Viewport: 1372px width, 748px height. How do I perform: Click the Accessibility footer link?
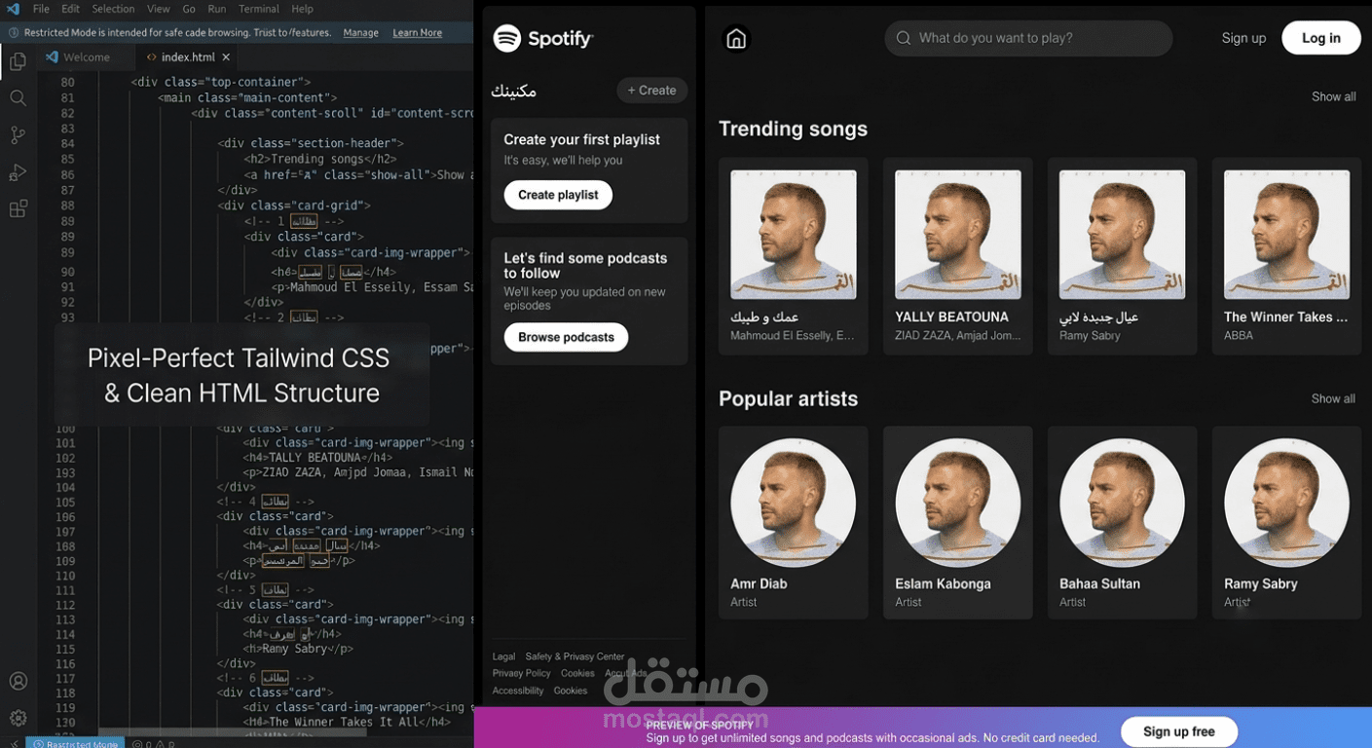[517, 691]
